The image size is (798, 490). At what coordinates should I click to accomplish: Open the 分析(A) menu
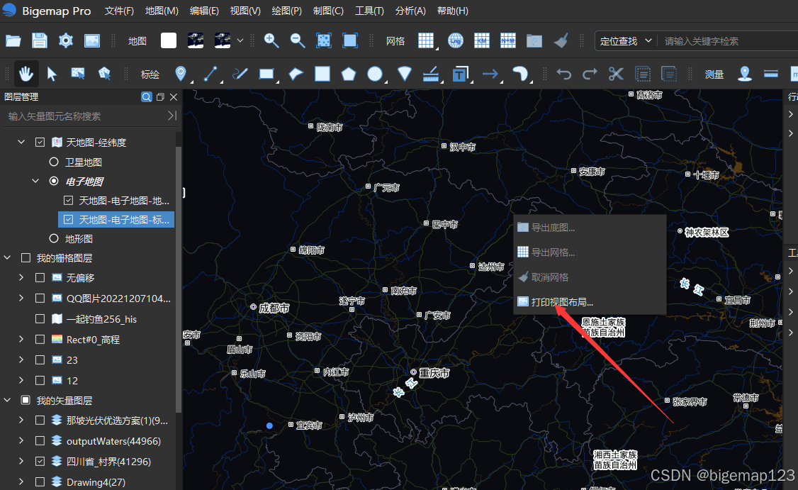(x=410, y=11)
